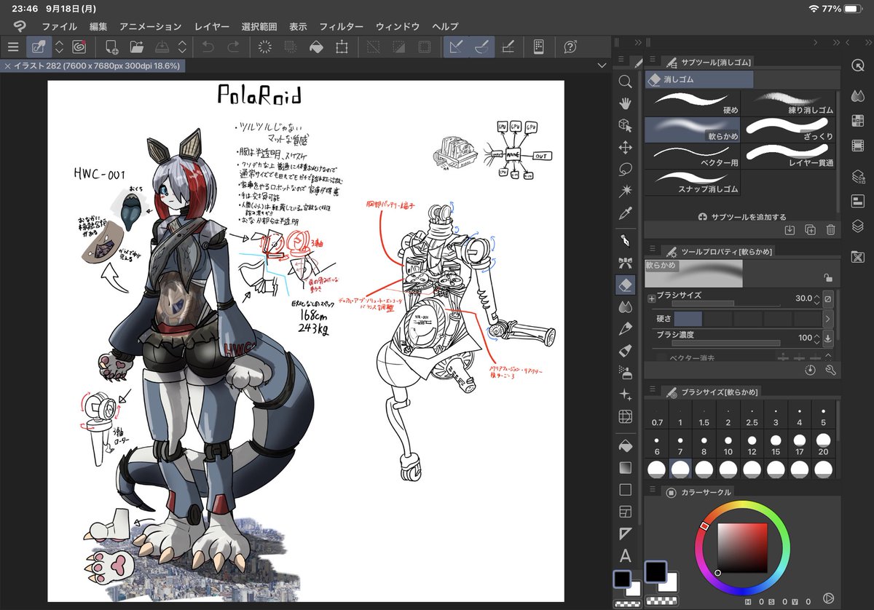The width and height of the screenshot is (874, 610).
Task: Open brush size dynamics button
Action: pyautogui.click(x=827, y=299)
